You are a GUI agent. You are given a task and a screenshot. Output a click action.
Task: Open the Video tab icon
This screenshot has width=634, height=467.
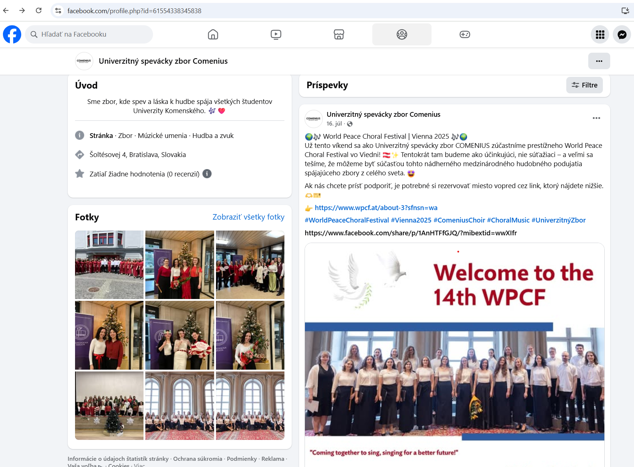276,34
